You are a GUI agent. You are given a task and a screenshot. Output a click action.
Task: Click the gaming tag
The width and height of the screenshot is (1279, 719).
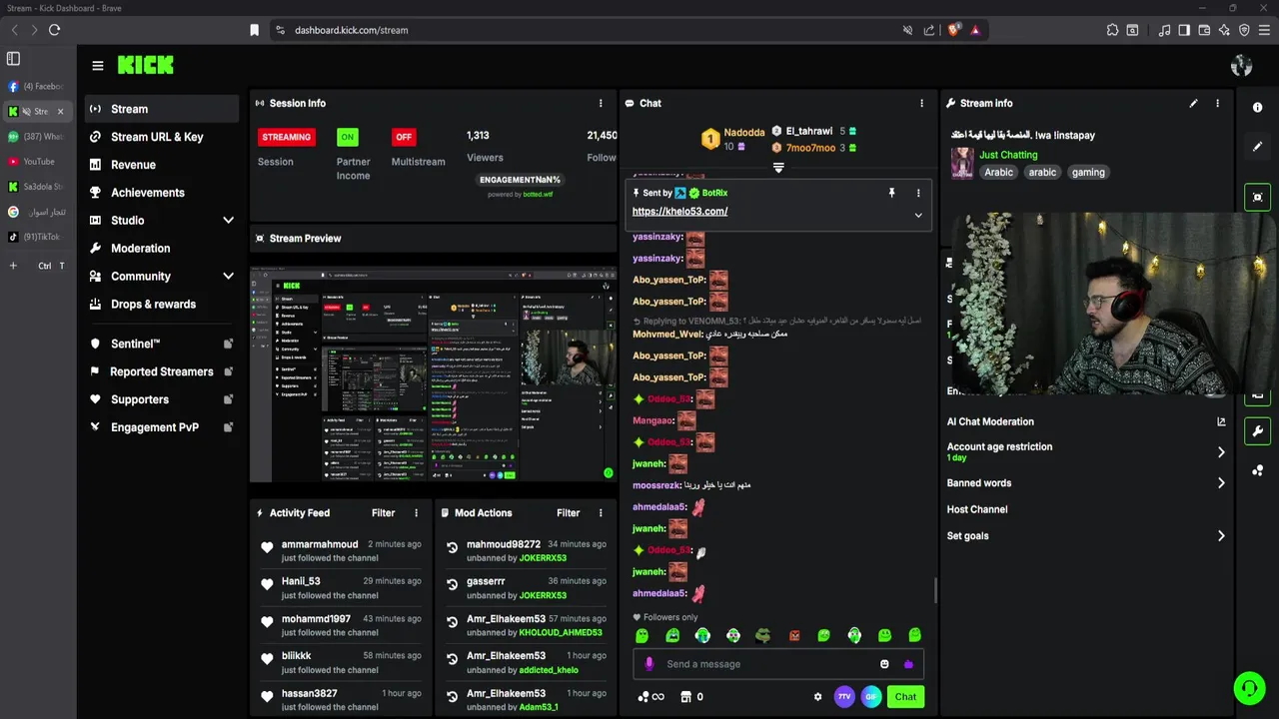(x=1088, y=172)
